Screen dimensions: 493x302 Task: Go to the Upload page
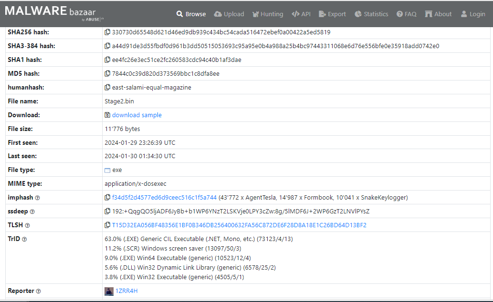click(x=229, y=14)
